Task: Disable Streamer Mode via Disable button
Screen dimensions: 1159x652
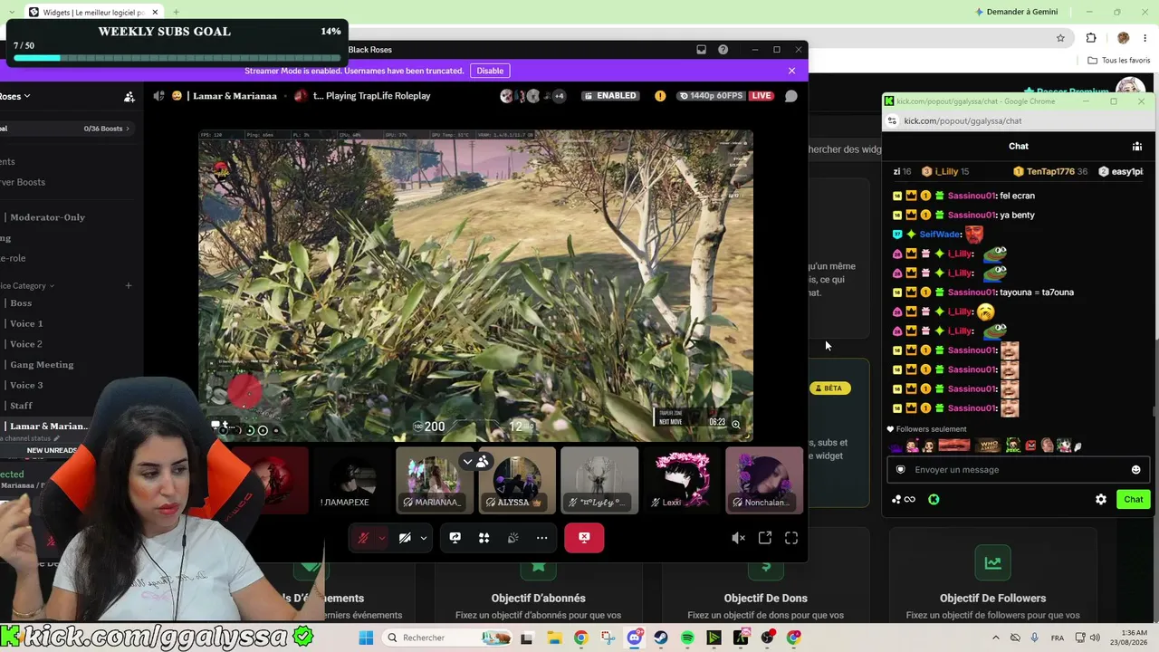Action: coord(490,71)
